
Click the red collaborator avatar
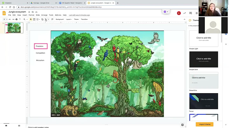pos(179,13)
